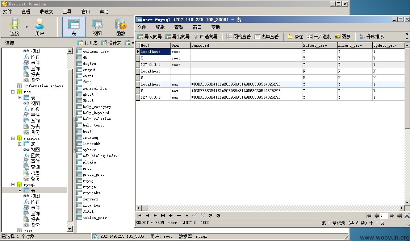Click the page number input field

point(384,216)
